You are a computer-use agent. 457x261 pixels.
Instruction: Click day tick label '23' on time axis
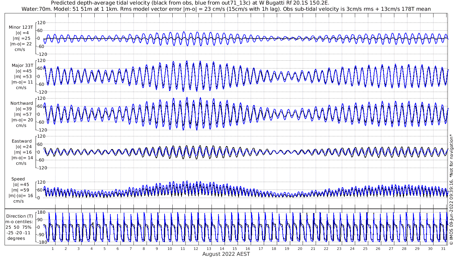pyautogui.click(x=339, y=248)
